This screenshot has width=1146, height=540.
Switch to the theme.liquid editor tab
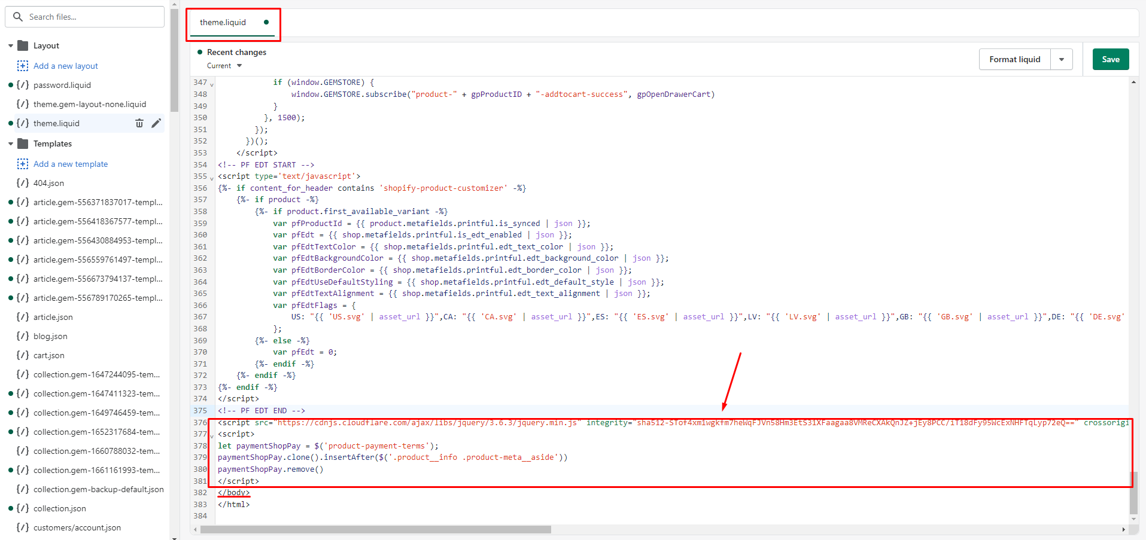pyautogui.click(x=233, y=23)
